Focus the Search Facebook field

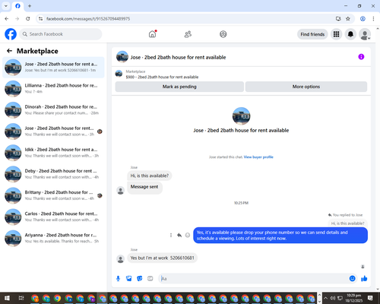click(x=61, y=34)
